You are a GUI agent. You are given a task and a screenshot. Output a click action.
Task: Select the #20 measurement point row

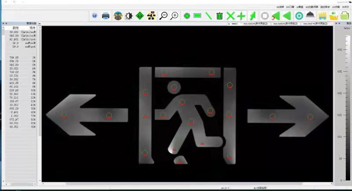pyautogui.click(x=21, y=127)
